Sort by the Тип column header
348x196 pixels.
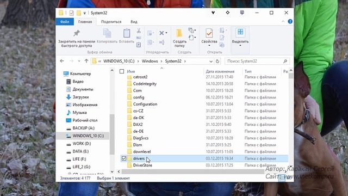(x=248, y=71)
